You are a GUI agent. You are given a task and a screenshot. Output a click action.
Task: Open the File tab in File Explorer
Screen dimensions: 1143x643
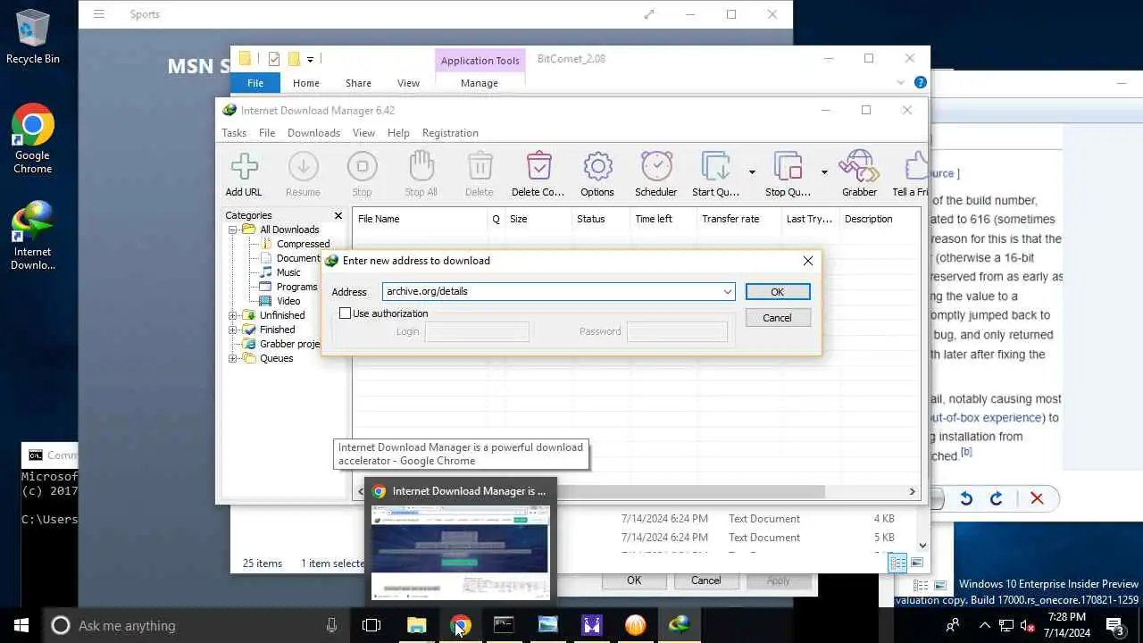pos(255,83)
